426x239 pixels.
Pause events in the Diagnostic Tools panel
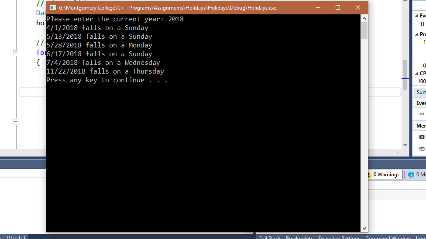click(x=422, y=24)
